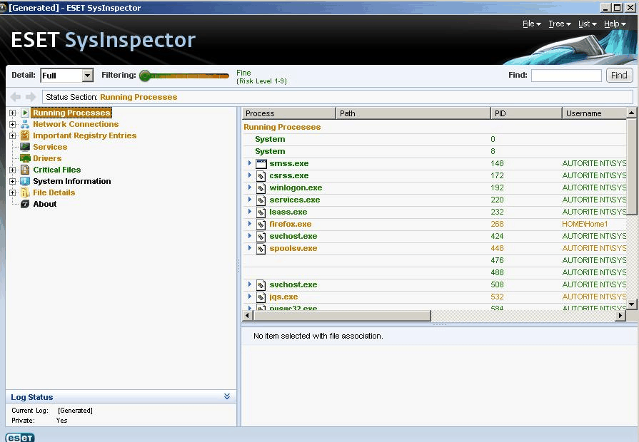Click the winlogon.exe process icon
The width and height of the screenshot is (639, 442).
261,188
